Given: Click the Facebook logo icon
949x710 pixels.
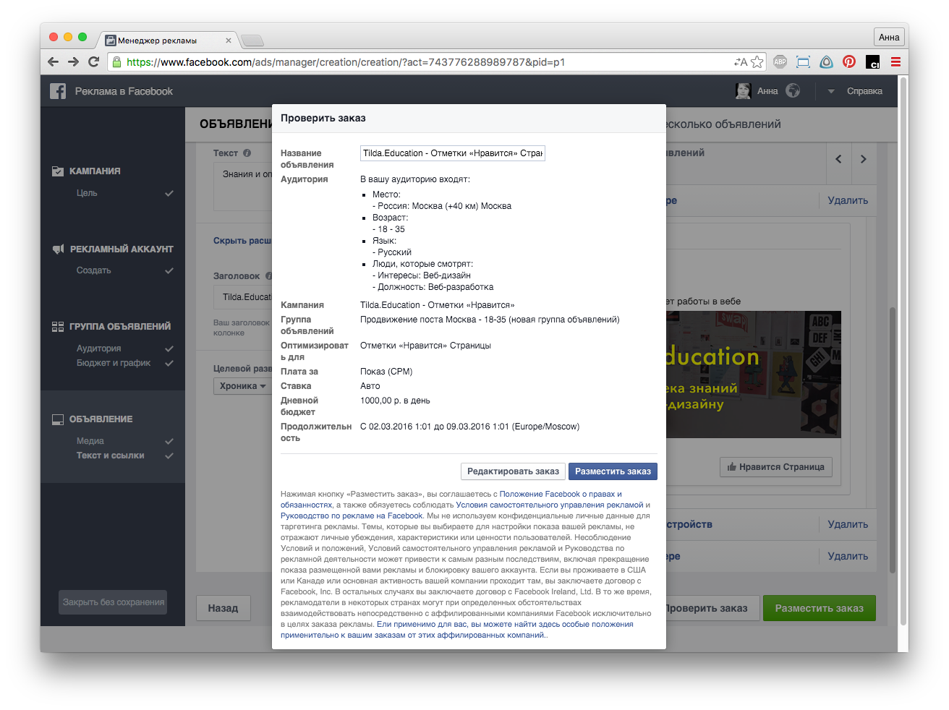Looking at the screenshot, I should [x=58, y=91].
